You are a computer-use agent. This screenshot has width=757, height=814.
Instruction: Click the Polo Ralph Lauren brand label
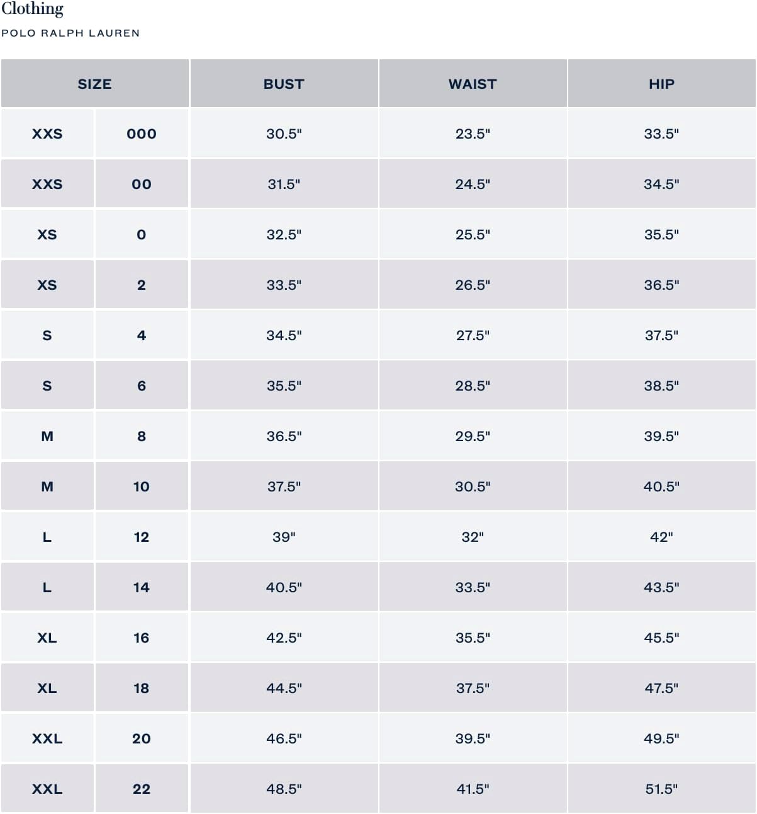point(70,33)
